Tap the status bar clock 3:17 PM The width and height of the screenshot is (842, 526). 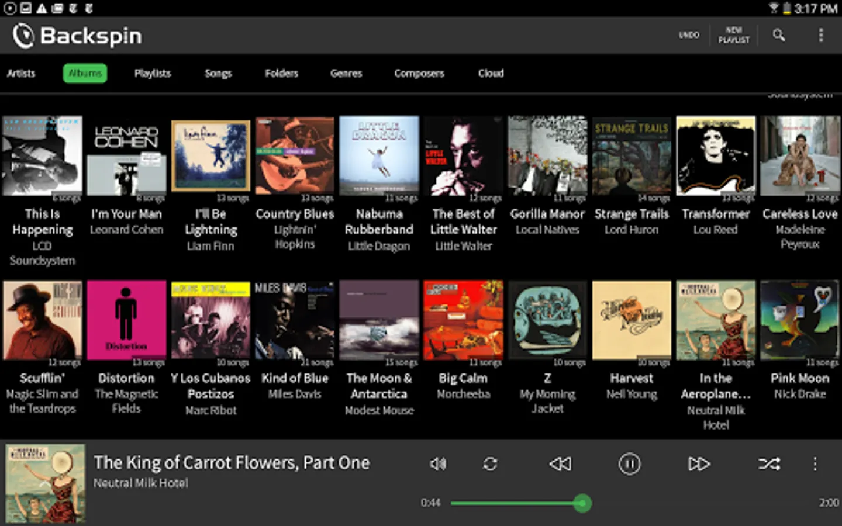[815, 8]
